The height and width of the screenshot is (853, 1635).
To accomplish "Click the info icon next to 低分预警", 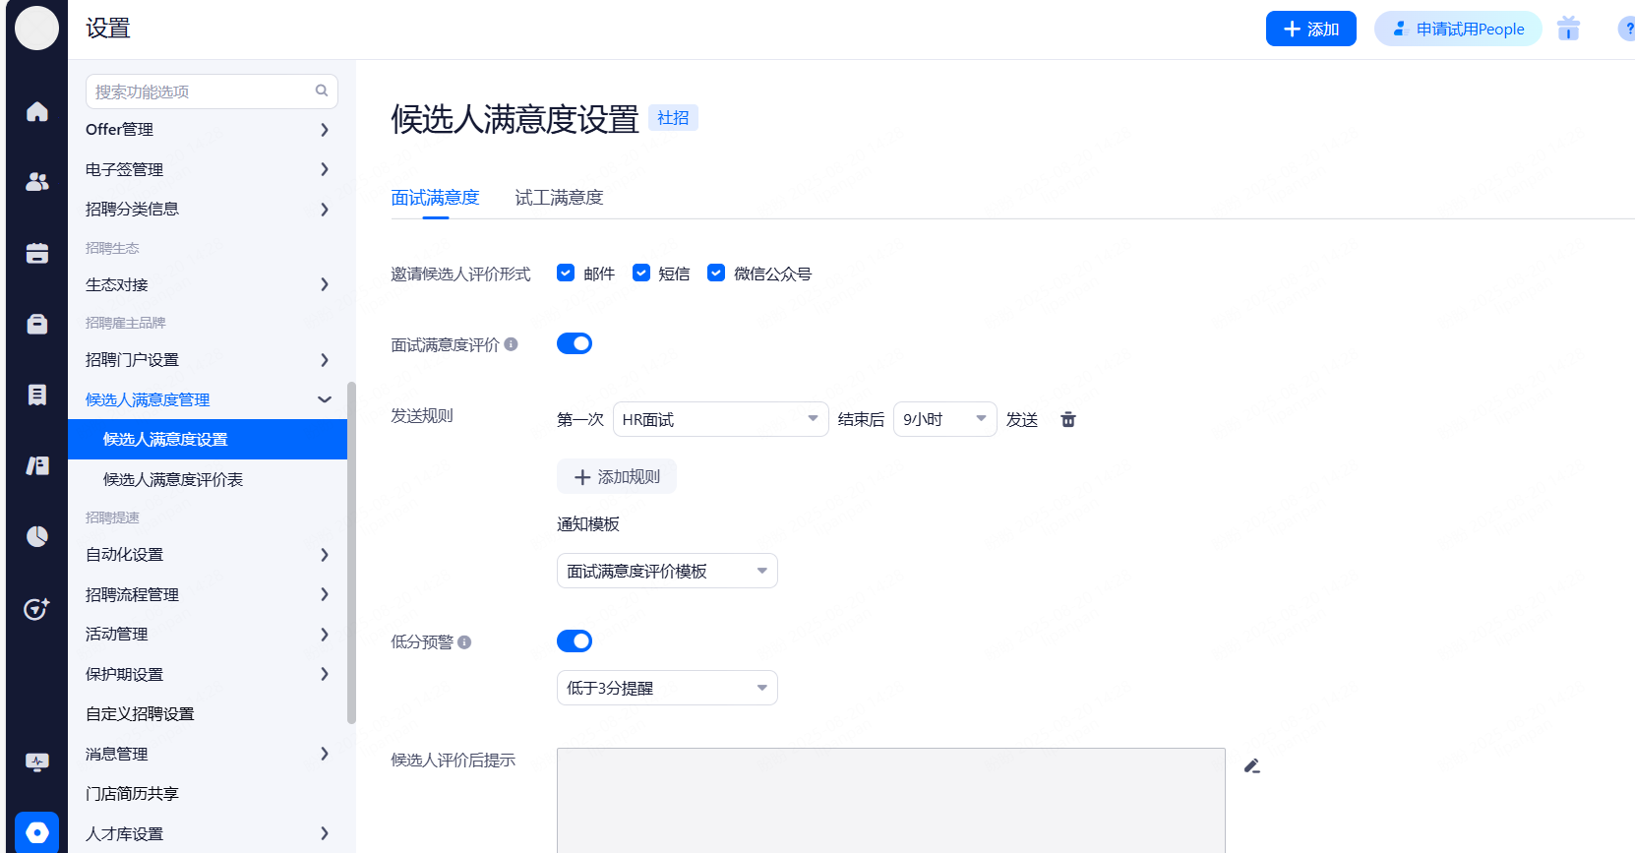I will (x=464, y=642).
